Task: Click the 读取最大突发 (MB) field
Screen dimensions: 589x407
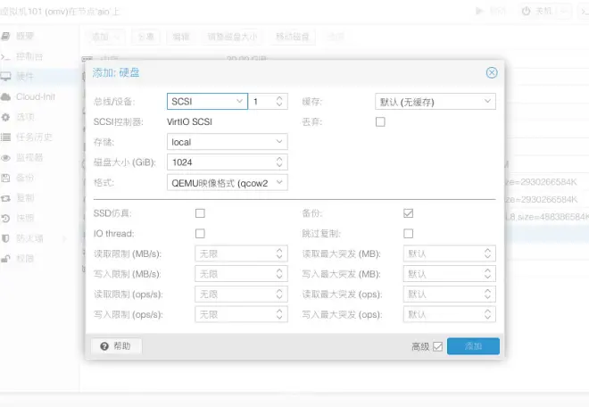Action: [x=450, y=253]
